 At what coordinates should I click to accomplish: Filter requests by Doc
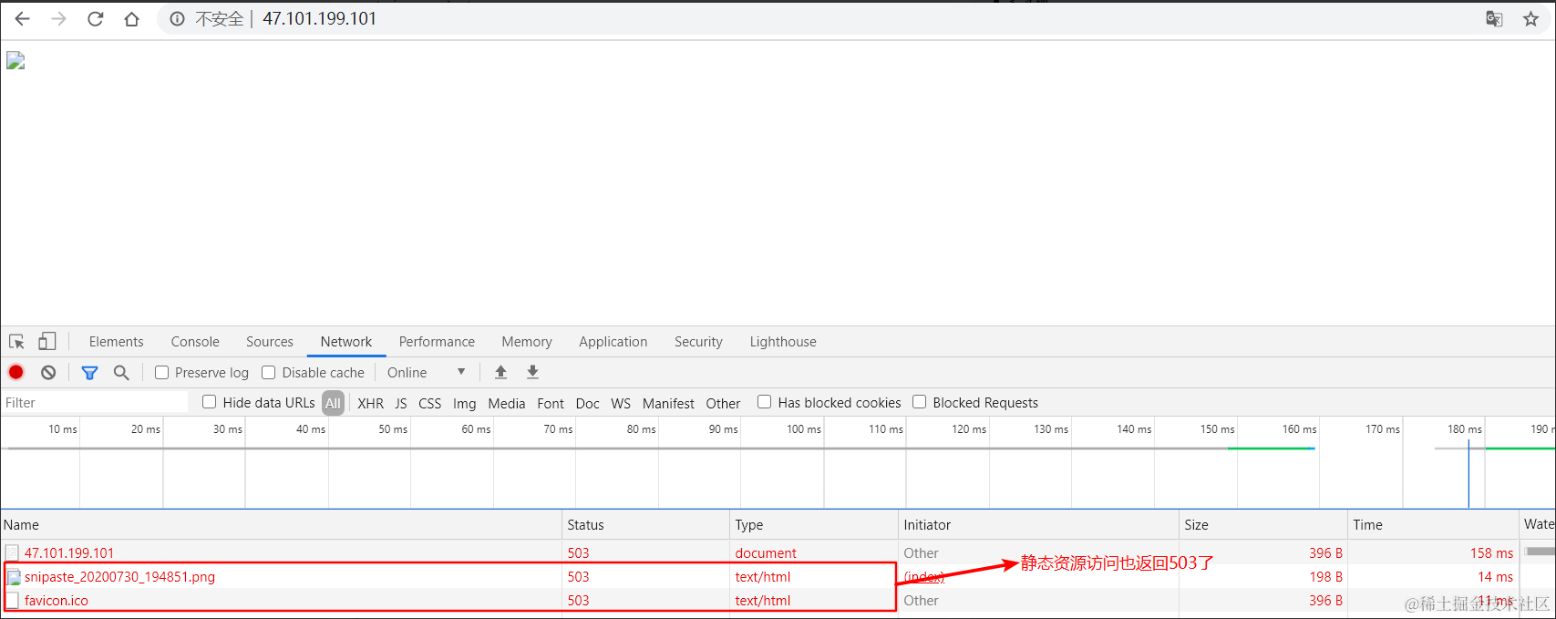(x=588, y=403)
